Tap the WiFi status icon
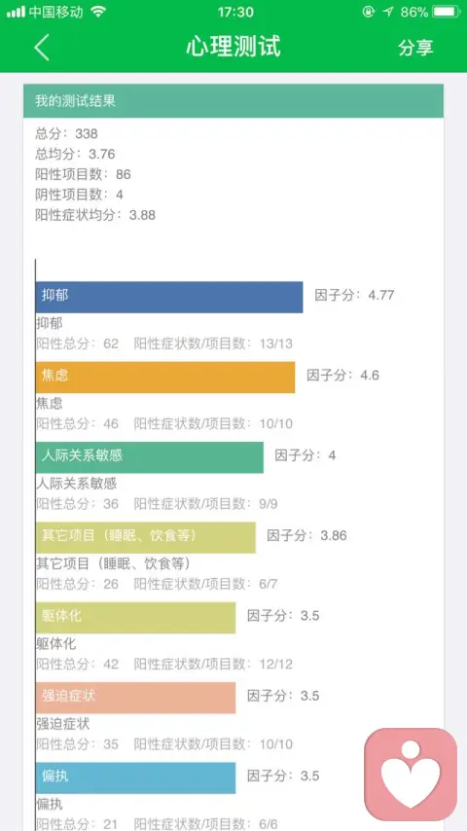 click(98, 12)
